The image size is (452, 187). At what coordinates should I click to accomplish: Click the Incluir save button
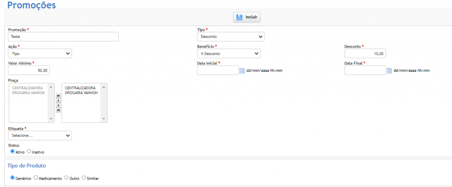[x=247, y=17]
